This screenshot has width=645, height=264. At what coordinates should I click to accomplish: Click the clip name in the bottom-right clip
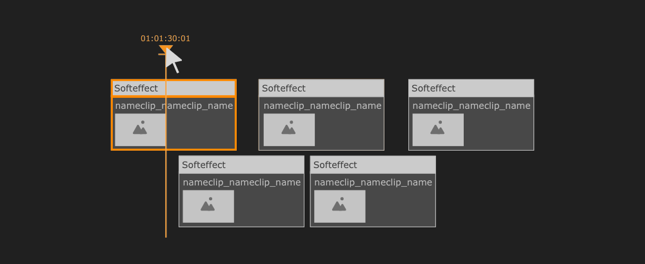373,182
